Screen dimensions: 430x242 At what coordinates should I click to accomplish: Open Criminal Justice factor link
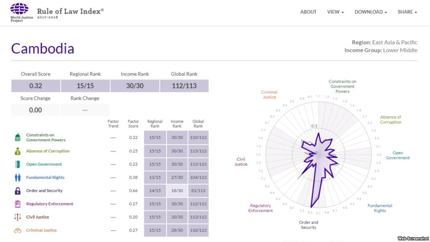tap(42, 230)
